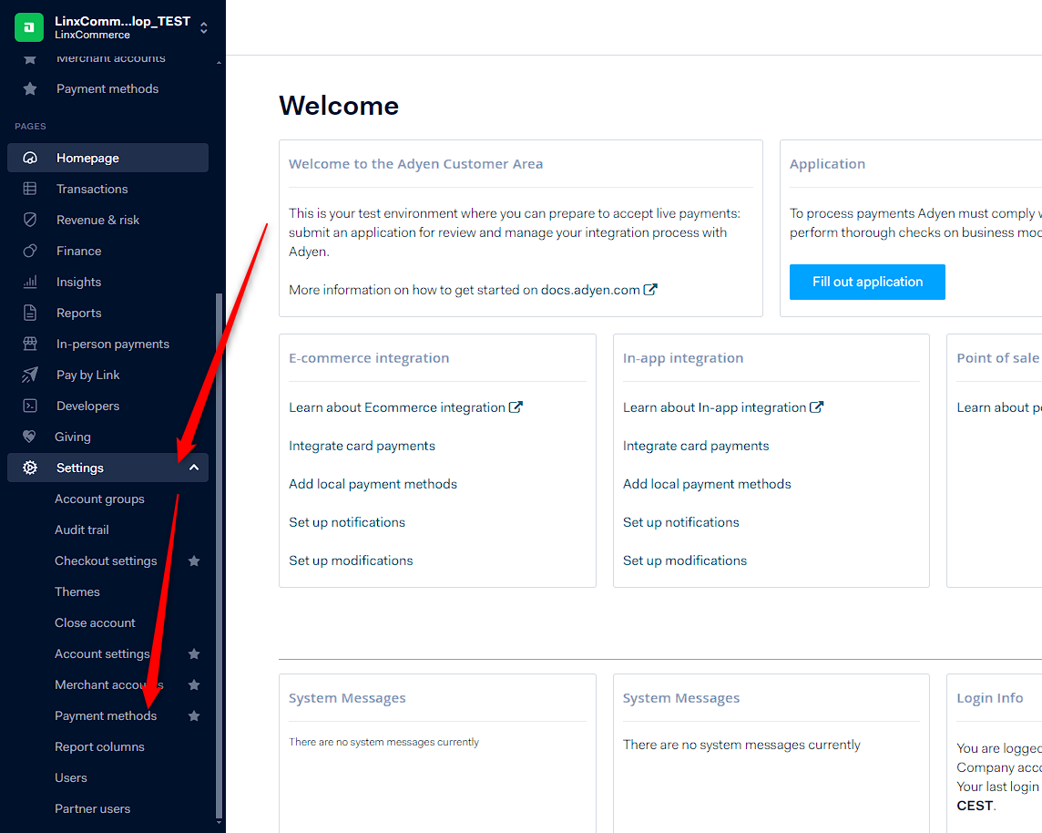Open Close account under Settings
The width and height of the screenshot is (1042, 833).
click(x=95, y=622)
